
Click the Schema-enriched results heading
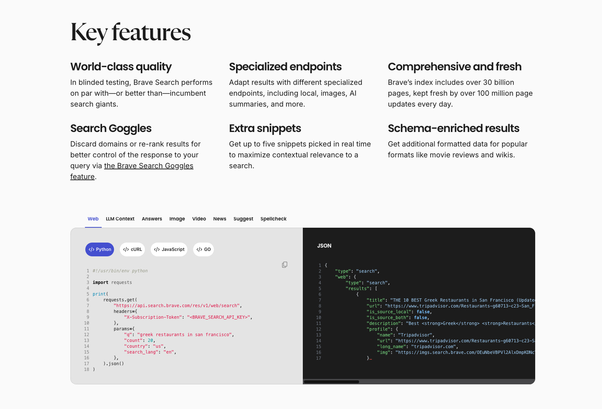453,128
